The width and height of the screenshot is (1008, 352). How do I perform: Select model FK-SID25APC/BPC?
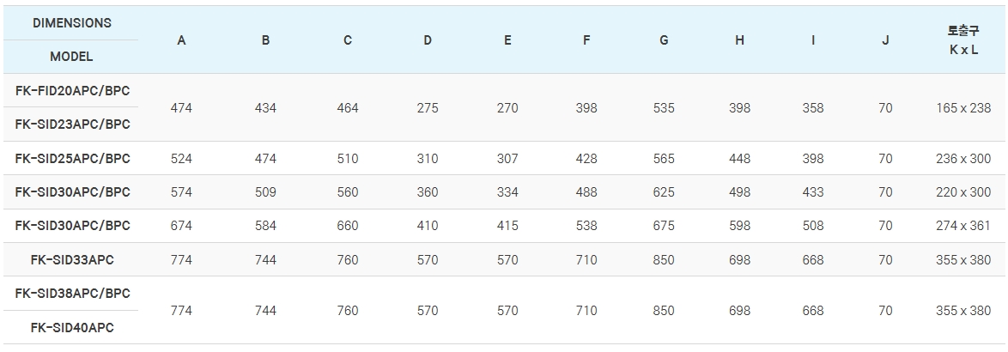coord(73,159)
